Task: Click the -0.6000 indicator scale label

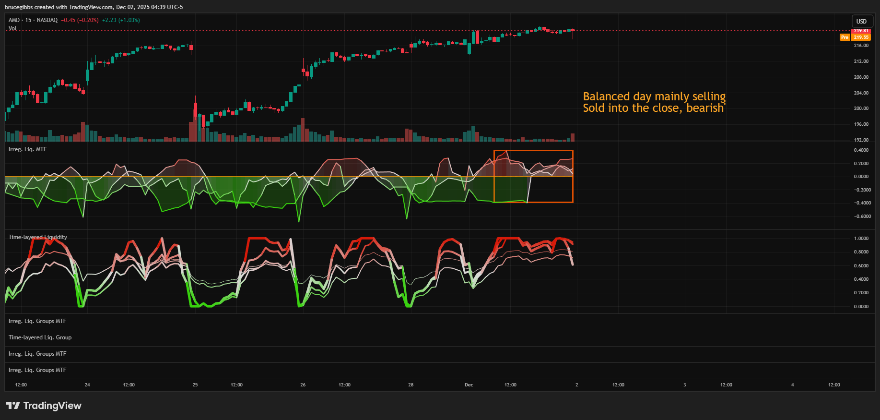Action: pos(861,216)
